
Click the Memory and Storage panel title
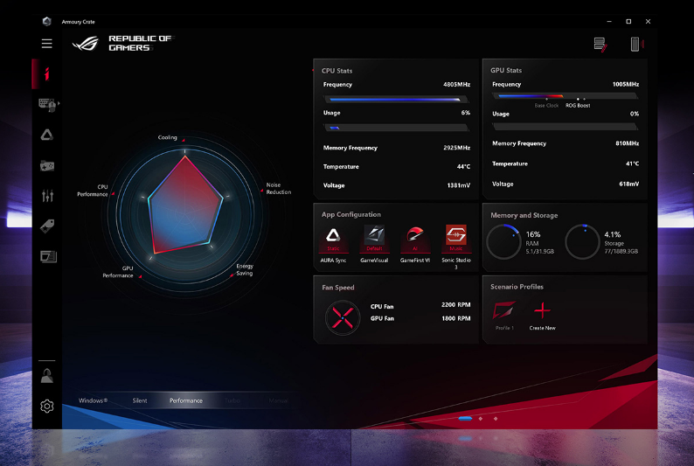click(524, 216)
